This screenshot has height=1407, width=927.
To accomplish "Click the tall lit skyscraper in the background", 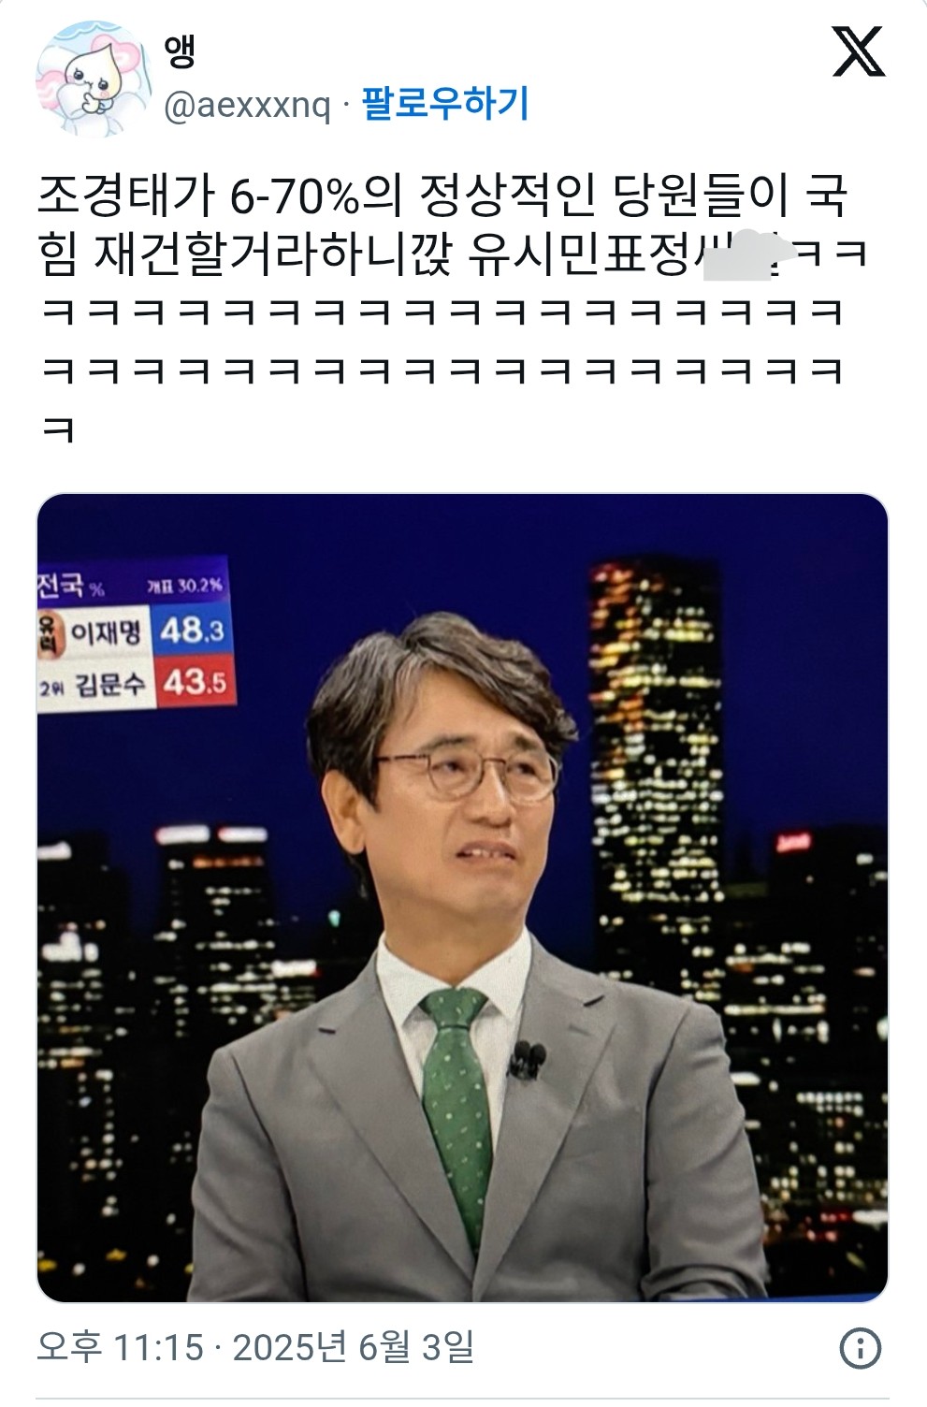I will (657, 748).
